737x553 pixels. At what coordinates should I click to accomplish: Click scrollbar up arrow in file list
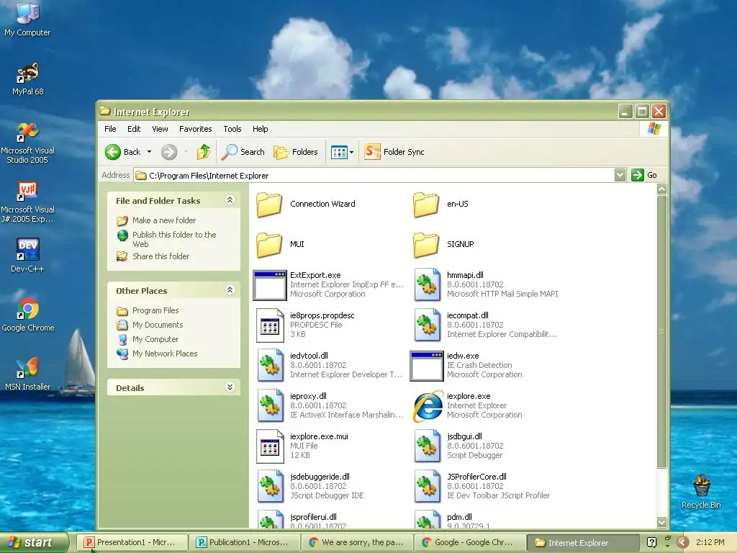(662, 189)
